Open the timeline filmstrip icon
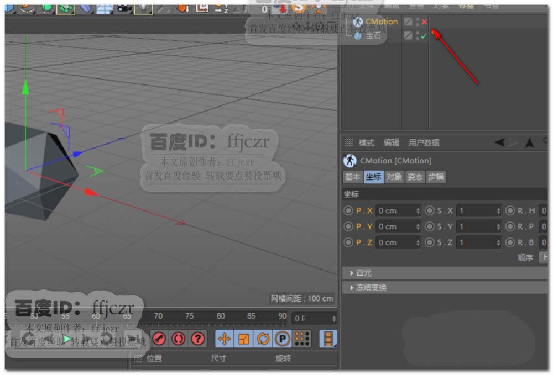This screenshot has width=553, height=375. click(x=328, y=339)
